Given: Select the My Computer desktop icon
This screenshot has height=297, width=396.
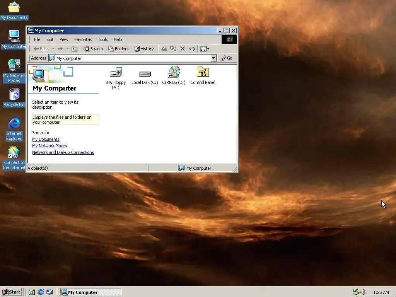Looking at the screenshot, I should coord(14,39).
